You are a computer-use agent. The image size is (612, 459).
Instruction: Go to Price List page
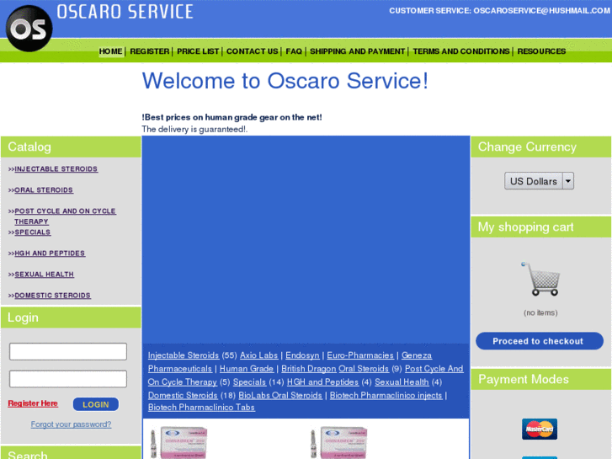point(198,51)
